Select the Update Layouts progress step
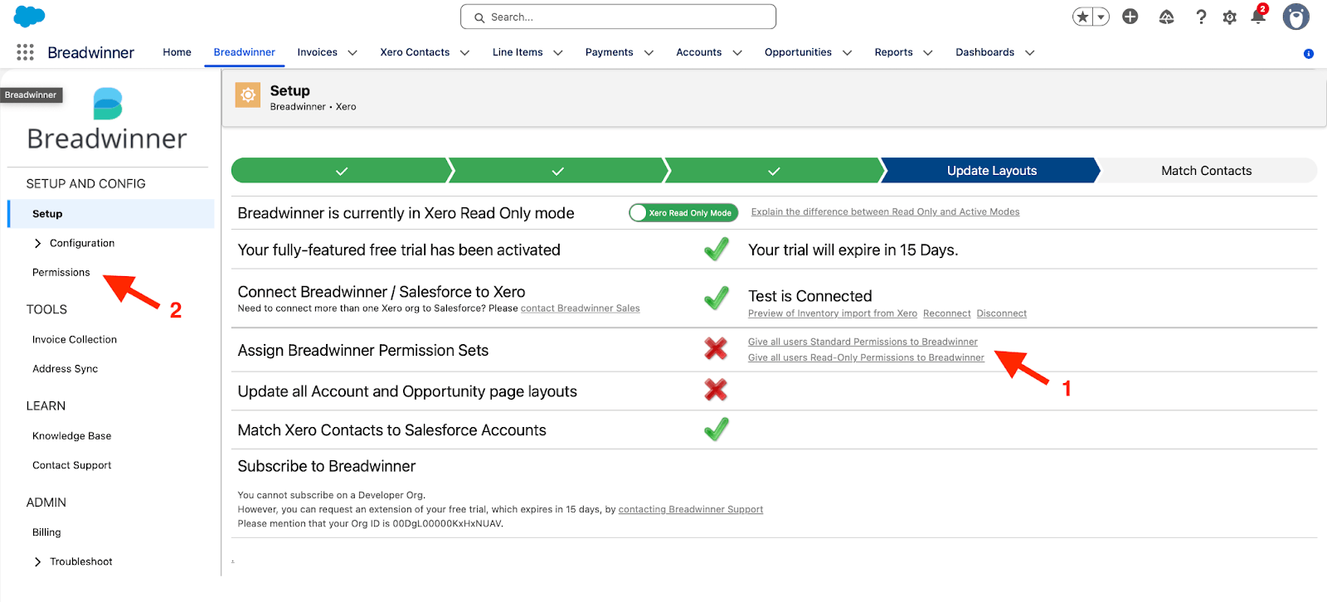The image size is (1327, 602). (x=991, y=171)
